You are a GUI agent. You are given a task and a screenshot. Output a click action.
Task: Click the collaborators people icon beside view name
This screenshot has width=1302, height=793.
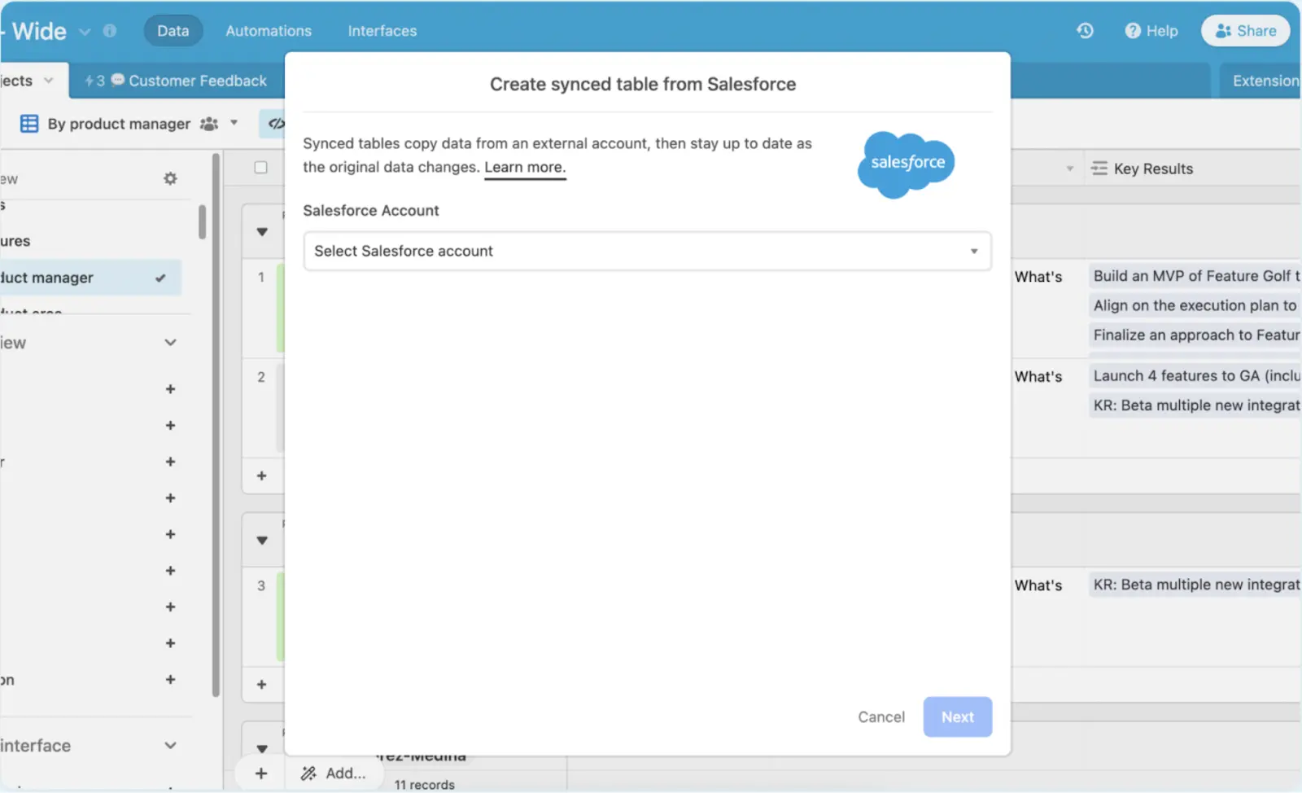pyautogui.click(x=209, y=124)
